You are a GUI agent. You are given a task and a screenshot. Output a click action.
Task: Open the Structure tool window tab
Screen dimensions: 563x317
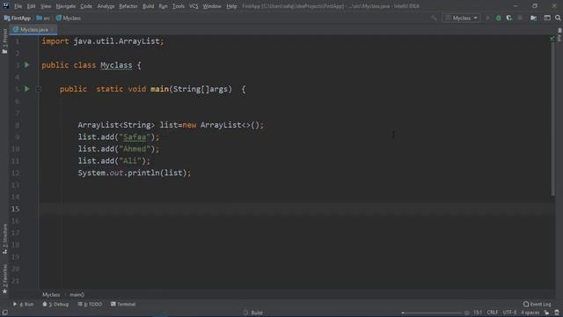4,239
